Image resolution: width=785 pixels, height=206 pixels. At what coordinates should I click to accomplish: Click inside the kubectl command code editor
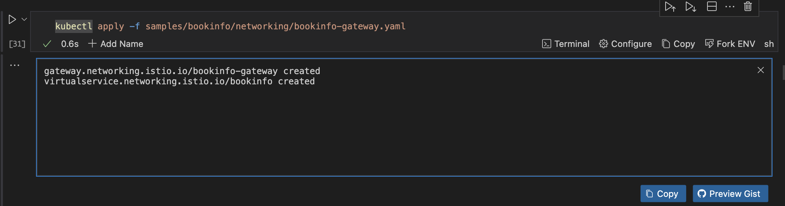coord(257,26)
